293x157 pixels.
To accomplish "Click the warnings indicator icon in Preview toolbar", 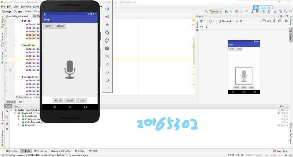I will tap(286, 21).
